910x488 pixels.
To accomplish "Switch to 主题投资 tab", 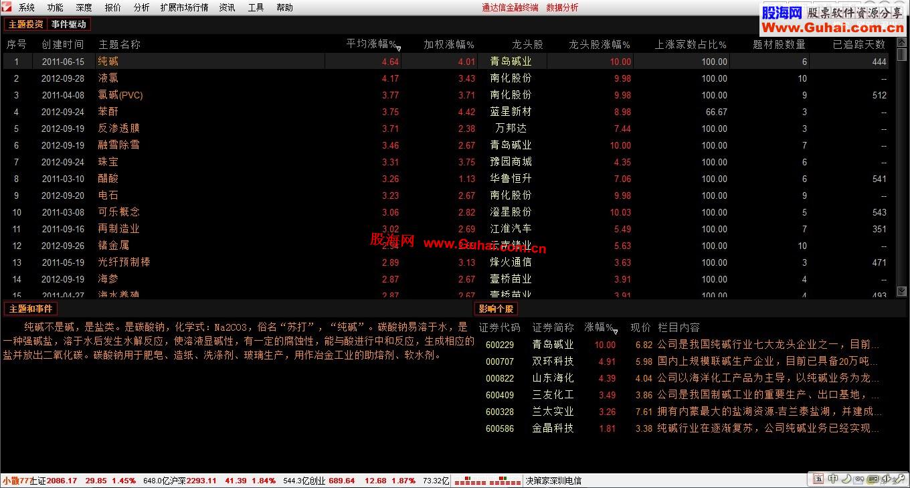I will tap(25, 24).
